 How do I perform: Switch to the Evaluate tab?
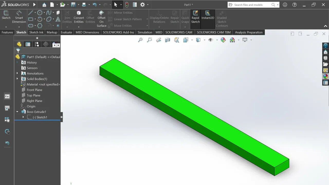(x=66, y=32)
